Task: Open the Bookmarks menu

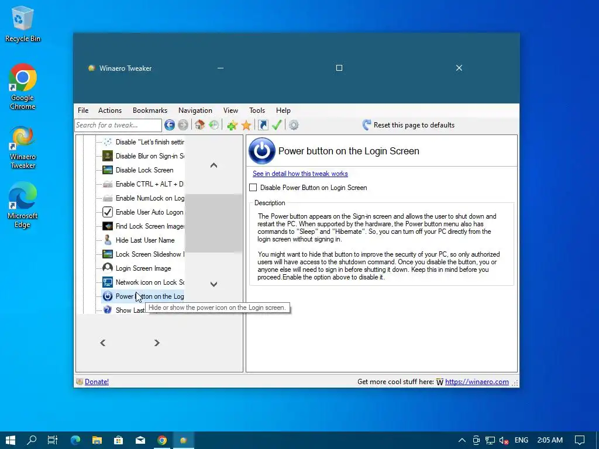Action: (x=150, y=110)
